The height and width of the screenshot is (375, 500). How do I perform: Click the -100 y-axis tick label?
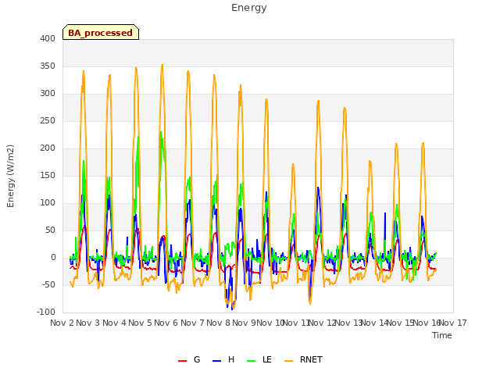pyautogui.click(x=46, y=312)
